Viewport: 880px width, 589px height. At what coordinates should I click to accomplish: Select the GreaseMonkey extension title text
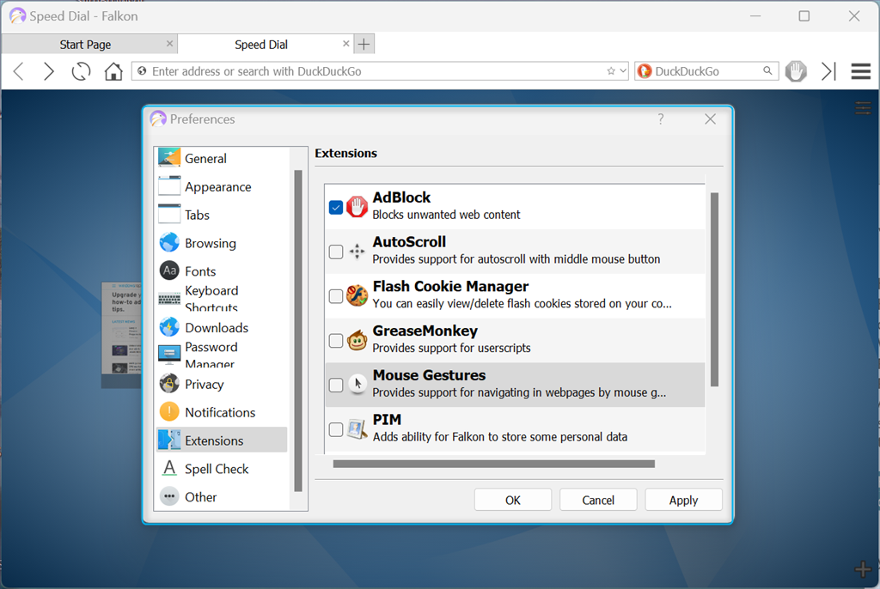(x=425, y=331)
